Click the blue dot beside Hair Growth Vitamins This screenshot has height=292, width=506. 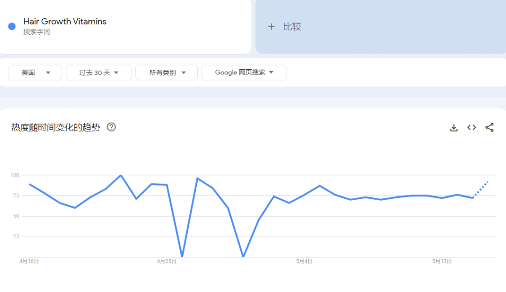[12, 26]
